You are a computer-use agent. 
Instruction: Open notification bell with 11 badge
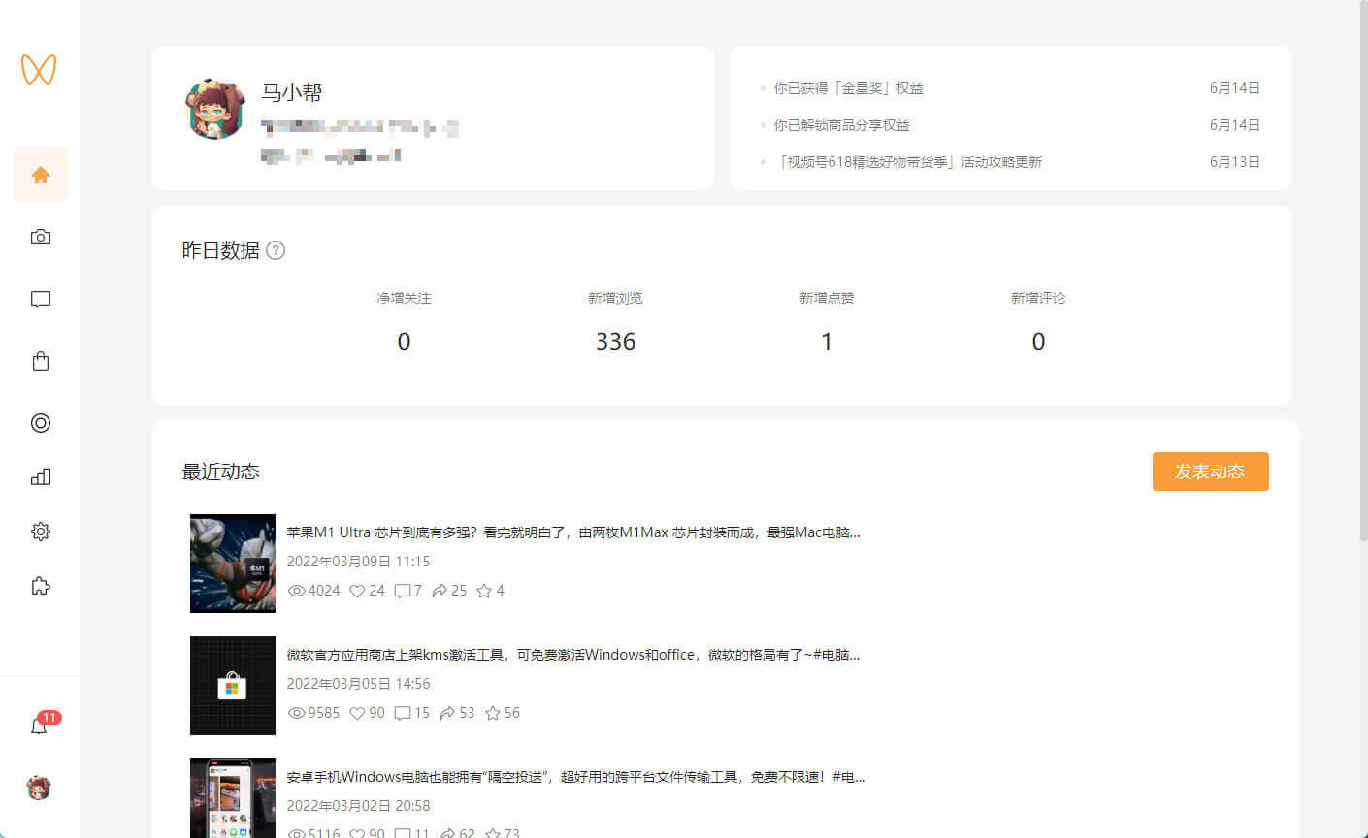click(40, 725)
